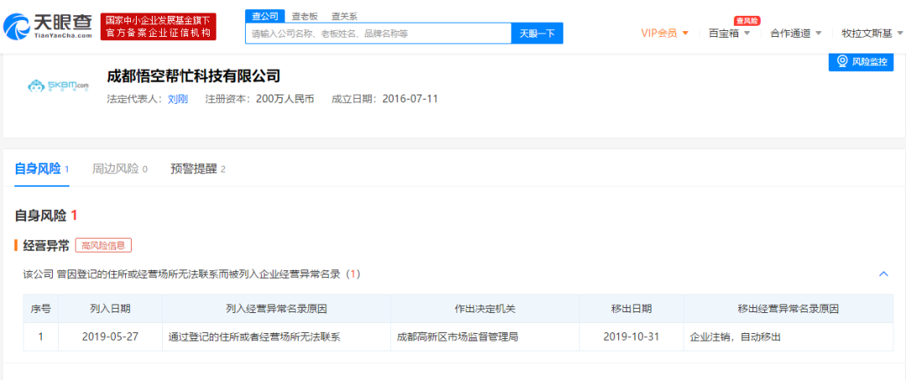
Task: Click the red government fund banner
Action: [x=159, y=27]
